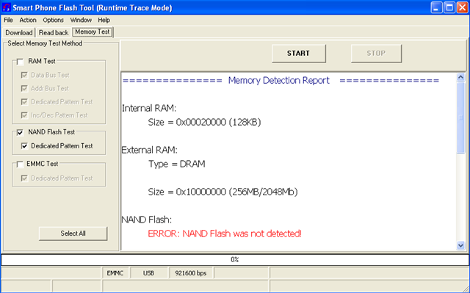470x293 pixels.
Task: Select the Memory Test tab
Action: pyautogui.click(x=93, y=32)
